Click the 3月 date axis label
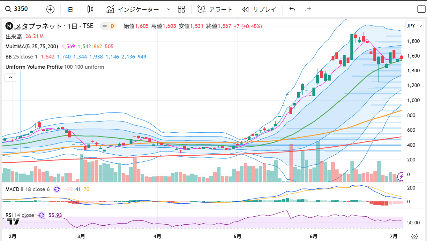 [81, 237]
